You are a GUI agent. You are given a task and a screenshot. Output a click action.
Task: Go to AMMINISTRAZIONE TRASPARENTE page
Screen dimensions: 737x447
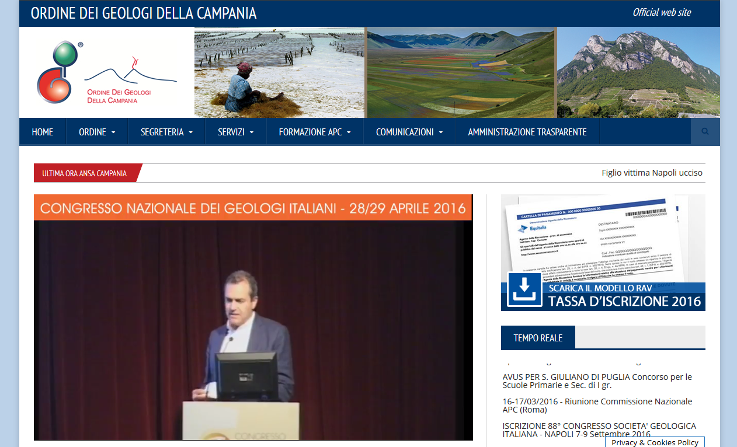click(527, 132)
